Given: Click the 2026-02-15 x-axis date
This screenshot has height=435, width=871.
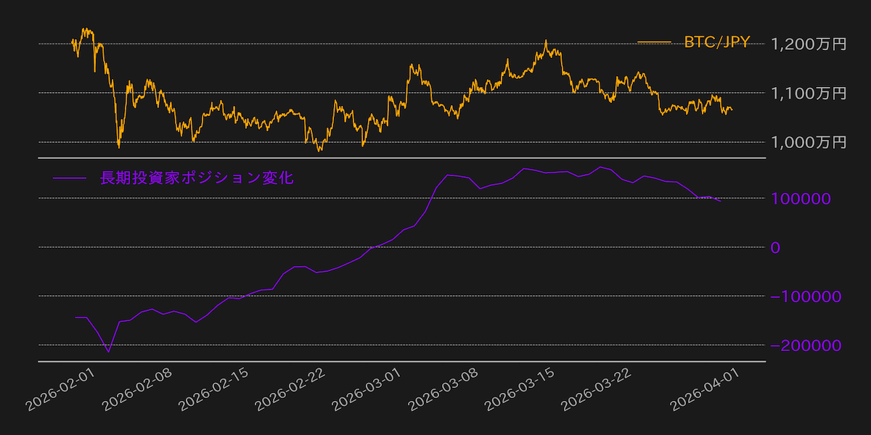Looking at the screenshot, I should click(215, 390).
